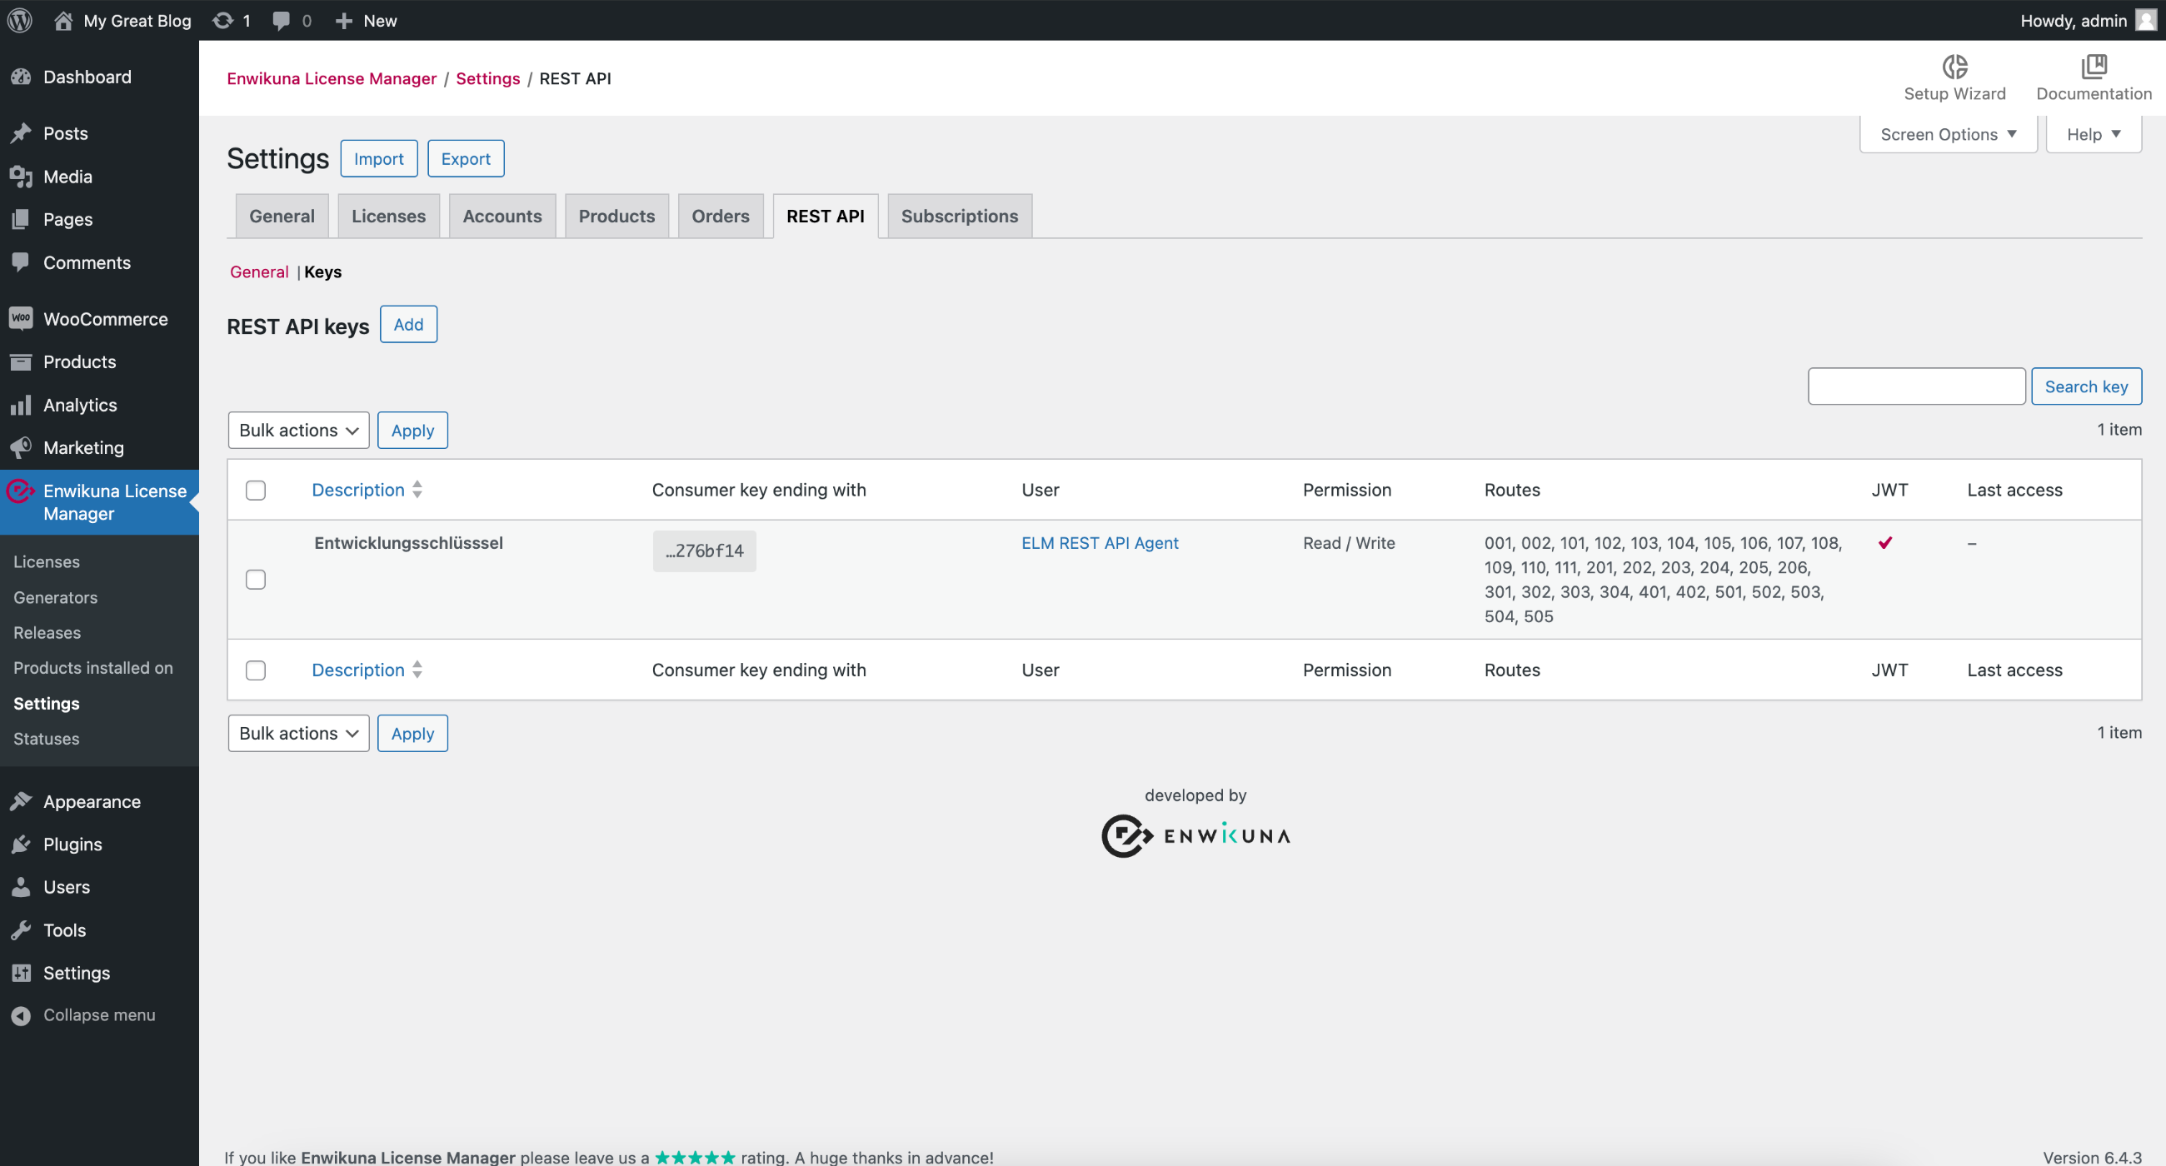Select the REST API tab

pyautogui.click(x=825, y=216)
